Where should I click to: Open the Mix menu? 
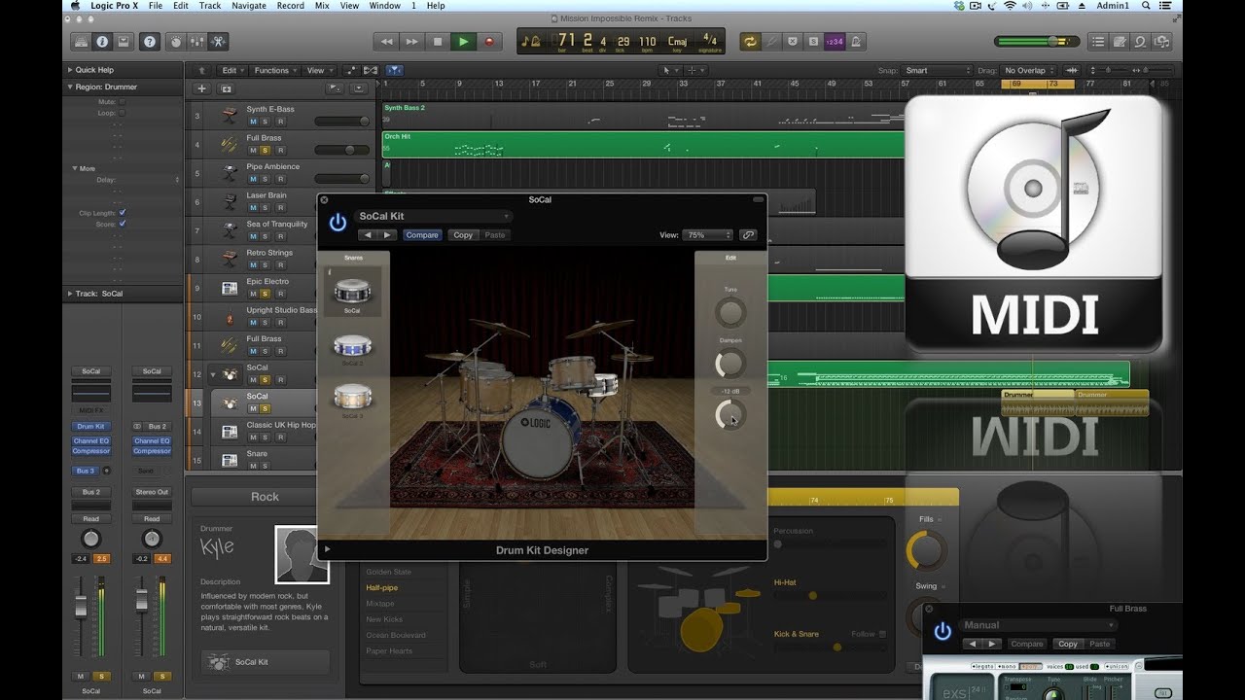(x=322, y=6)
